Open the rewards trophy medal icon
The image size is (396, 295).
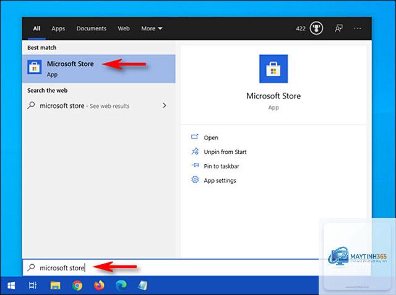pos(316,28)
